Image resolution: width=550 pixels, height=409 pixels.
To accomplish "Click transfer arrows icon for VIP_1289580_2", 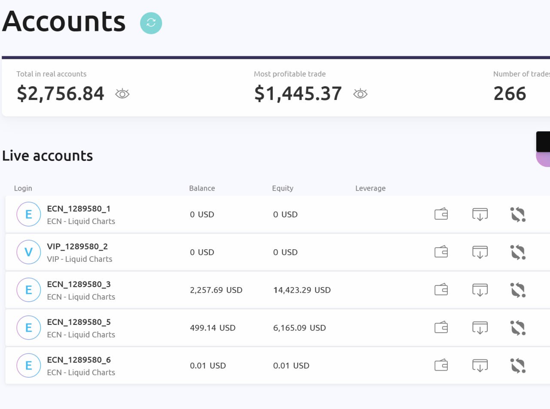I will click(x=518, y=252).
